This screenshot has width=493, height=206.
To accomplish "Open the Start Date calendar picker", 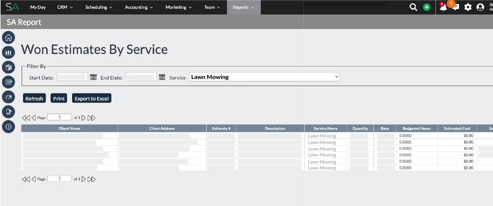I will pyautogui.click(x=93, y=77).
